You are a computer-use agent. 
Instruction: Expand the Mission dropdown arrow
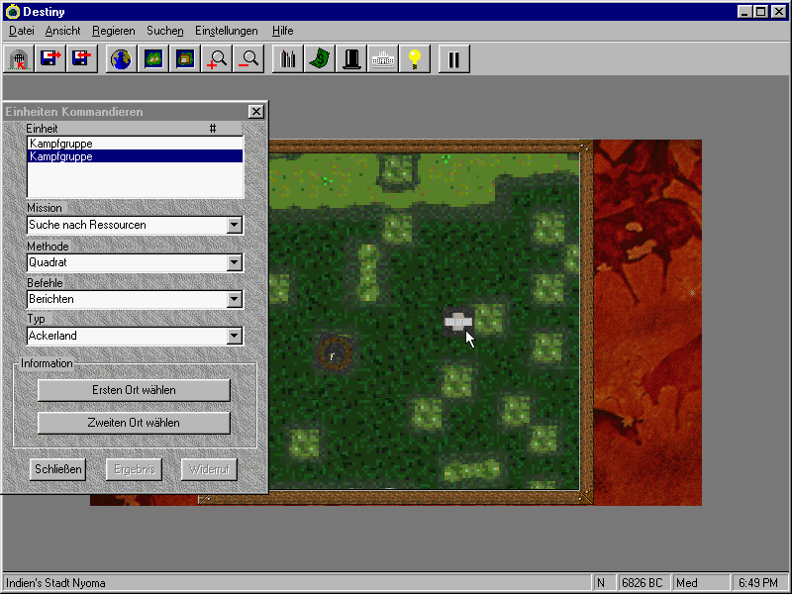tap(234, 226)
